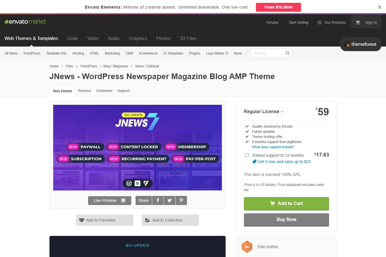
Task: Open the Live Preview
Action: 110,200
